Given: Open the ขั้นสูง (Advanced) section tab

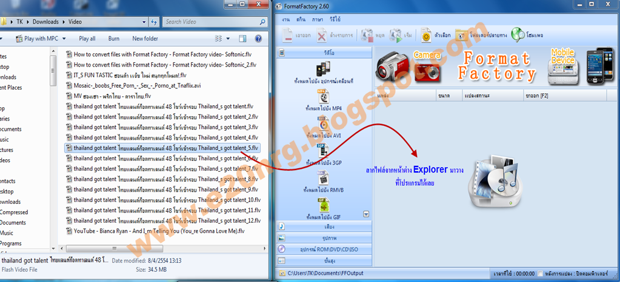Looking at the screenshot, I should click(x=324, y=261).
